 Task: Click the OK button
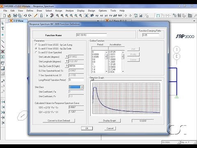click(87, 128)
